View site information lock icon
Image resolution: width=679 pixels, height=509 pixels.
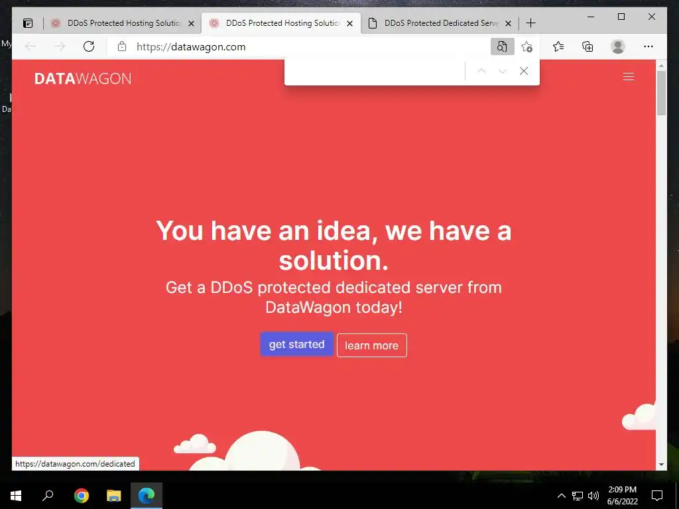pyautogui.click(x=122, y=46)
